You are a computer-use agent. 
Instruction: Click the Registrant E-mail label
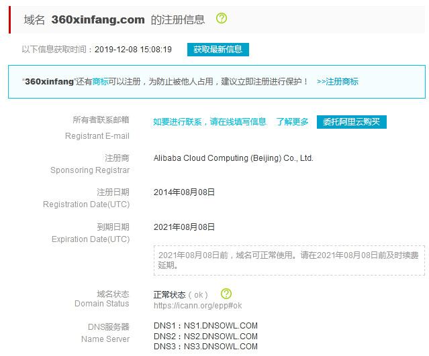coord(97,136)
